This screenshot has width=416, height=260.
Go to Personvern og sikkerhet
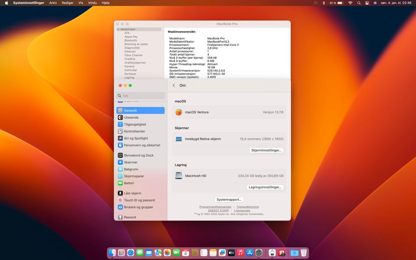pos(142,145)
